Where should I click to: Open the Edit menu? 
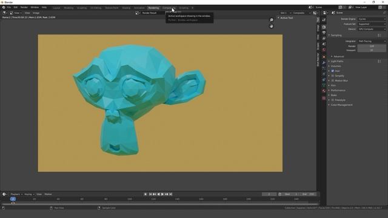pos(16,7)
